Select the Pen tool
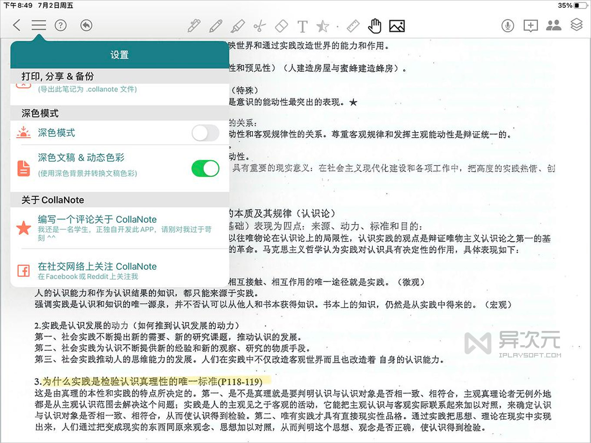Image resolution: width=591 pixels, height=443 pixels. (194, 25)
